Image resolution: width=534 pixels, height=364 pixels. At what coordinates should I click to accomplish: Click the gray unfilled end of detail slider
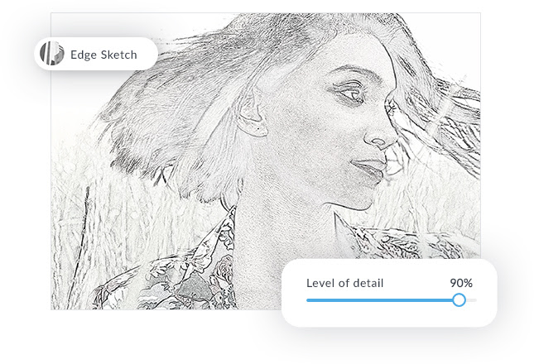point(471,300)
